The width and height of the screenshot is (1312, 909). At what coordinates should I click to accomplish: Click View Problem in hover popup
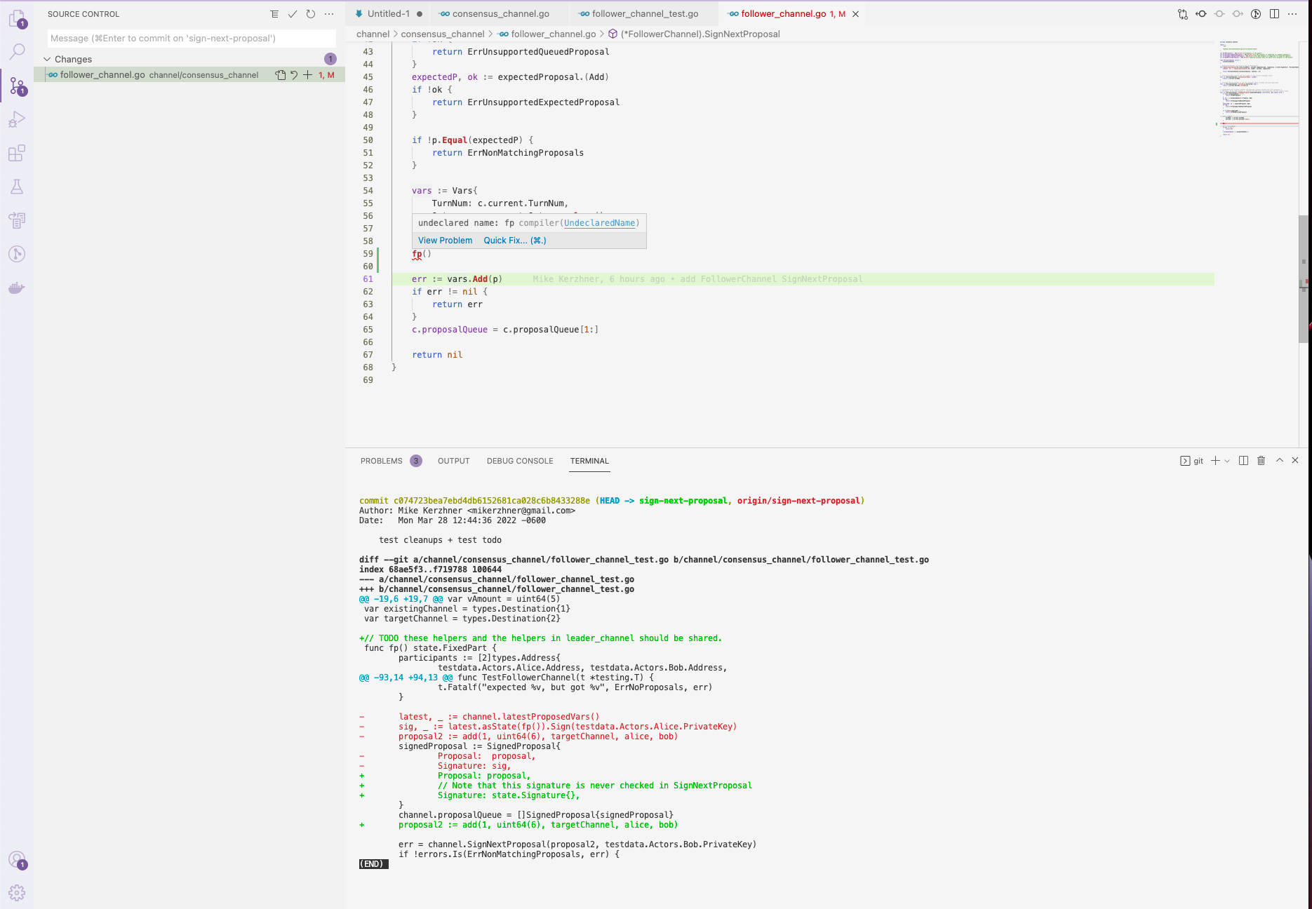click(445, 241)
